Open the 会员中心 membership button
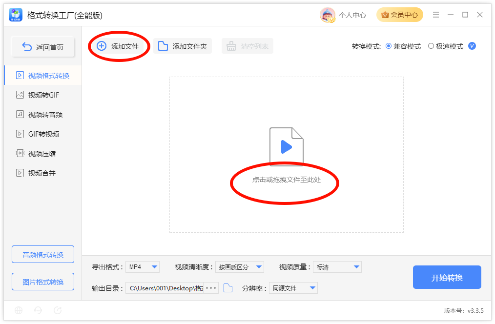 point(399,15)
